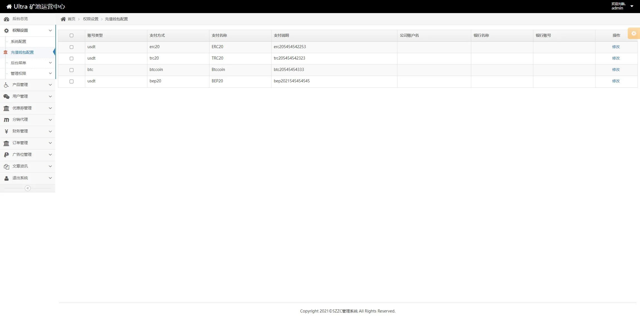Click the orange settings gear on the table corner
Viewport: 640px width, 320px height.
pyautogui.click(x=634, y=33)
